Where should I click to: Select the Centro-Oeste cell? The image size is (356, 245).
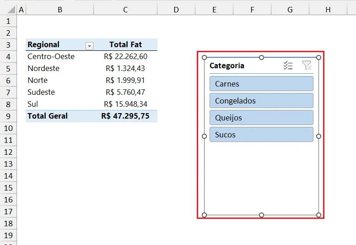(x=59, y=56)
